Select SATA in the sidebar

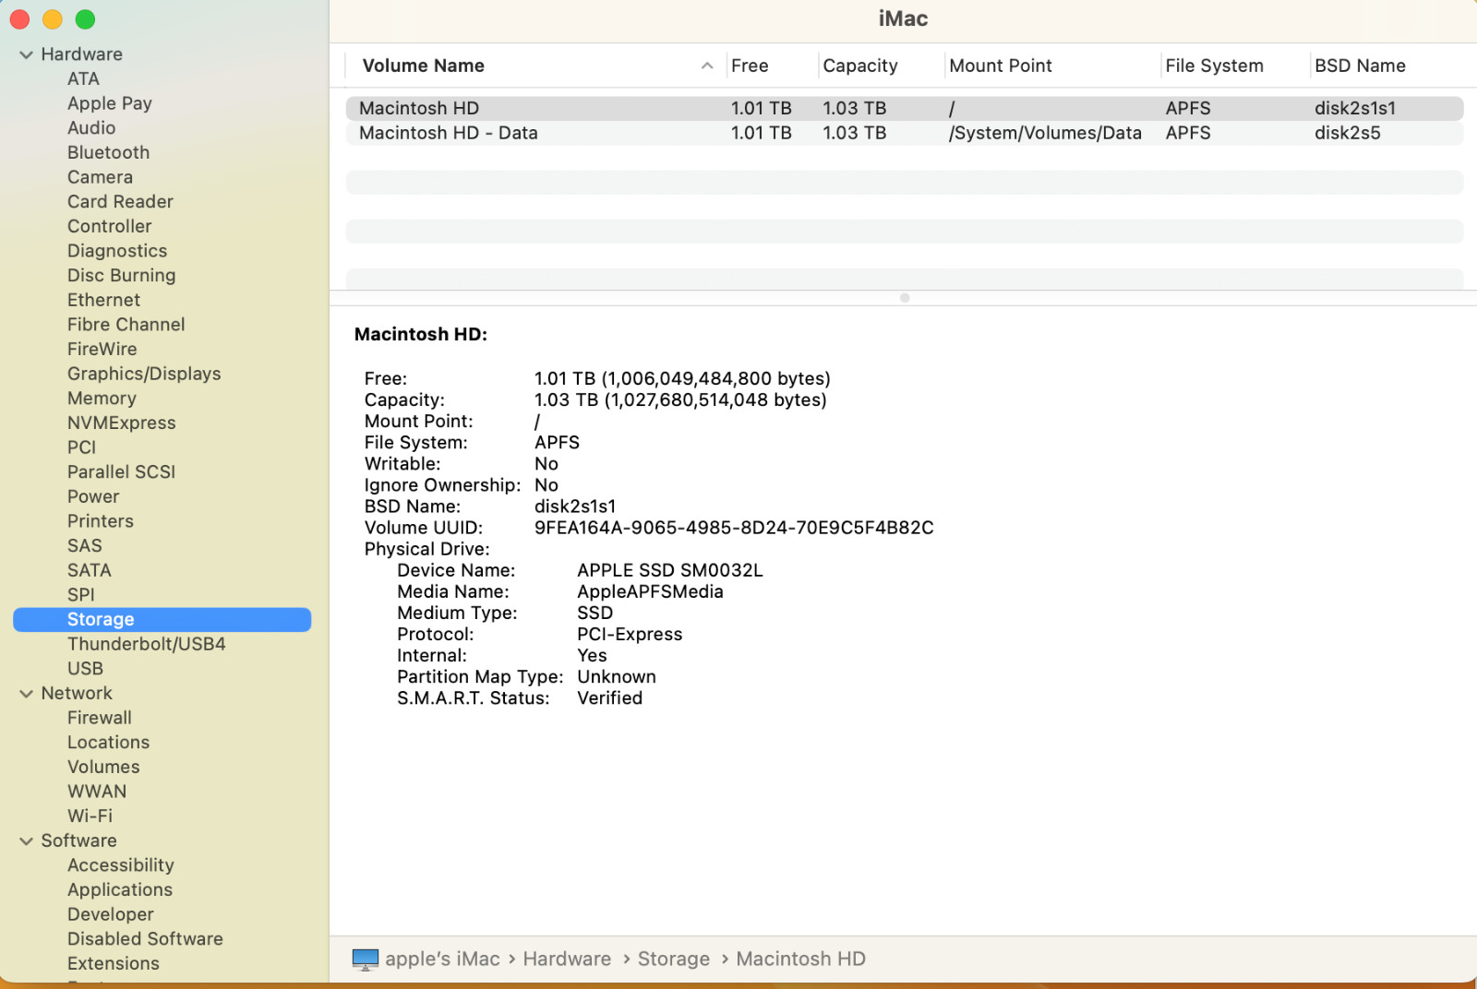[89, 570]
